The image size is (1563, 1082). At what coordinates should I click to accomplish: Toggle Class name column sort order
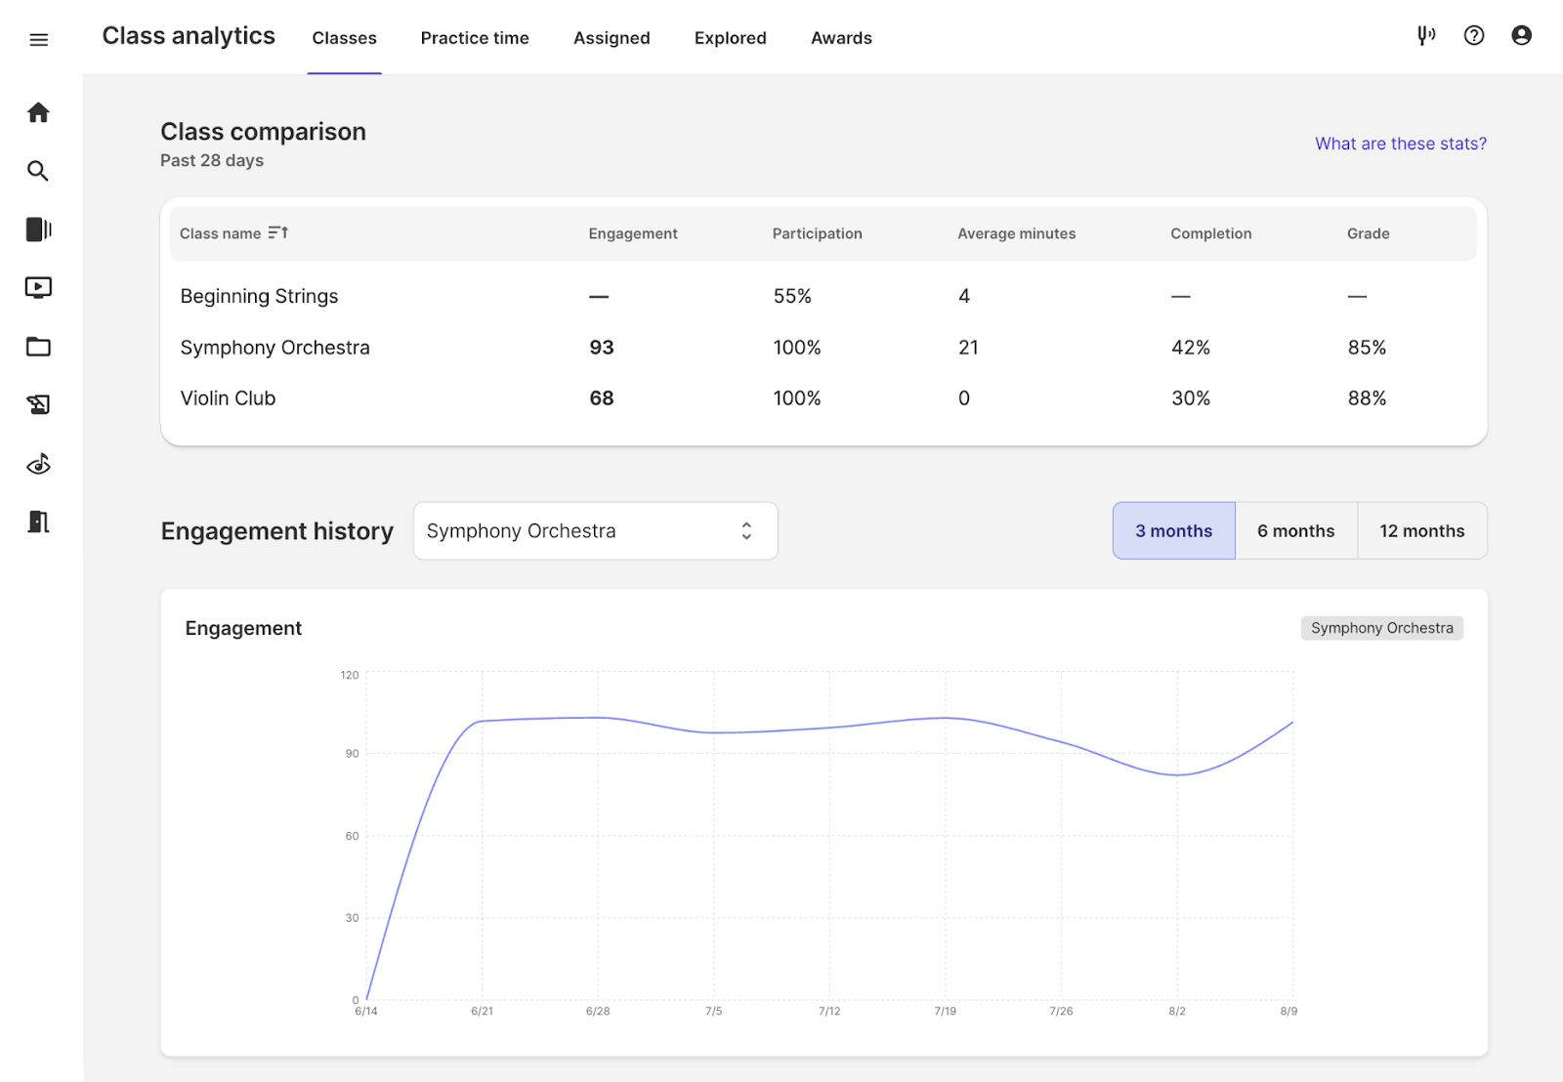pyautogui.click(x=278, y=233)
